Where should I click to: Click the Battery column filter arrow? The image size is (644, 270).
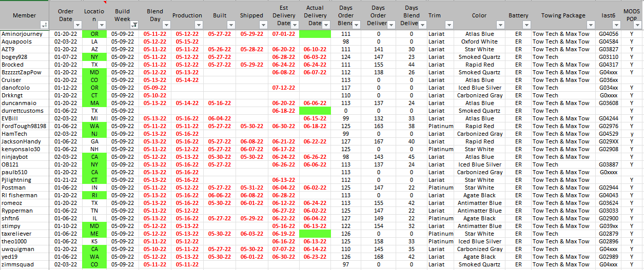525,25
